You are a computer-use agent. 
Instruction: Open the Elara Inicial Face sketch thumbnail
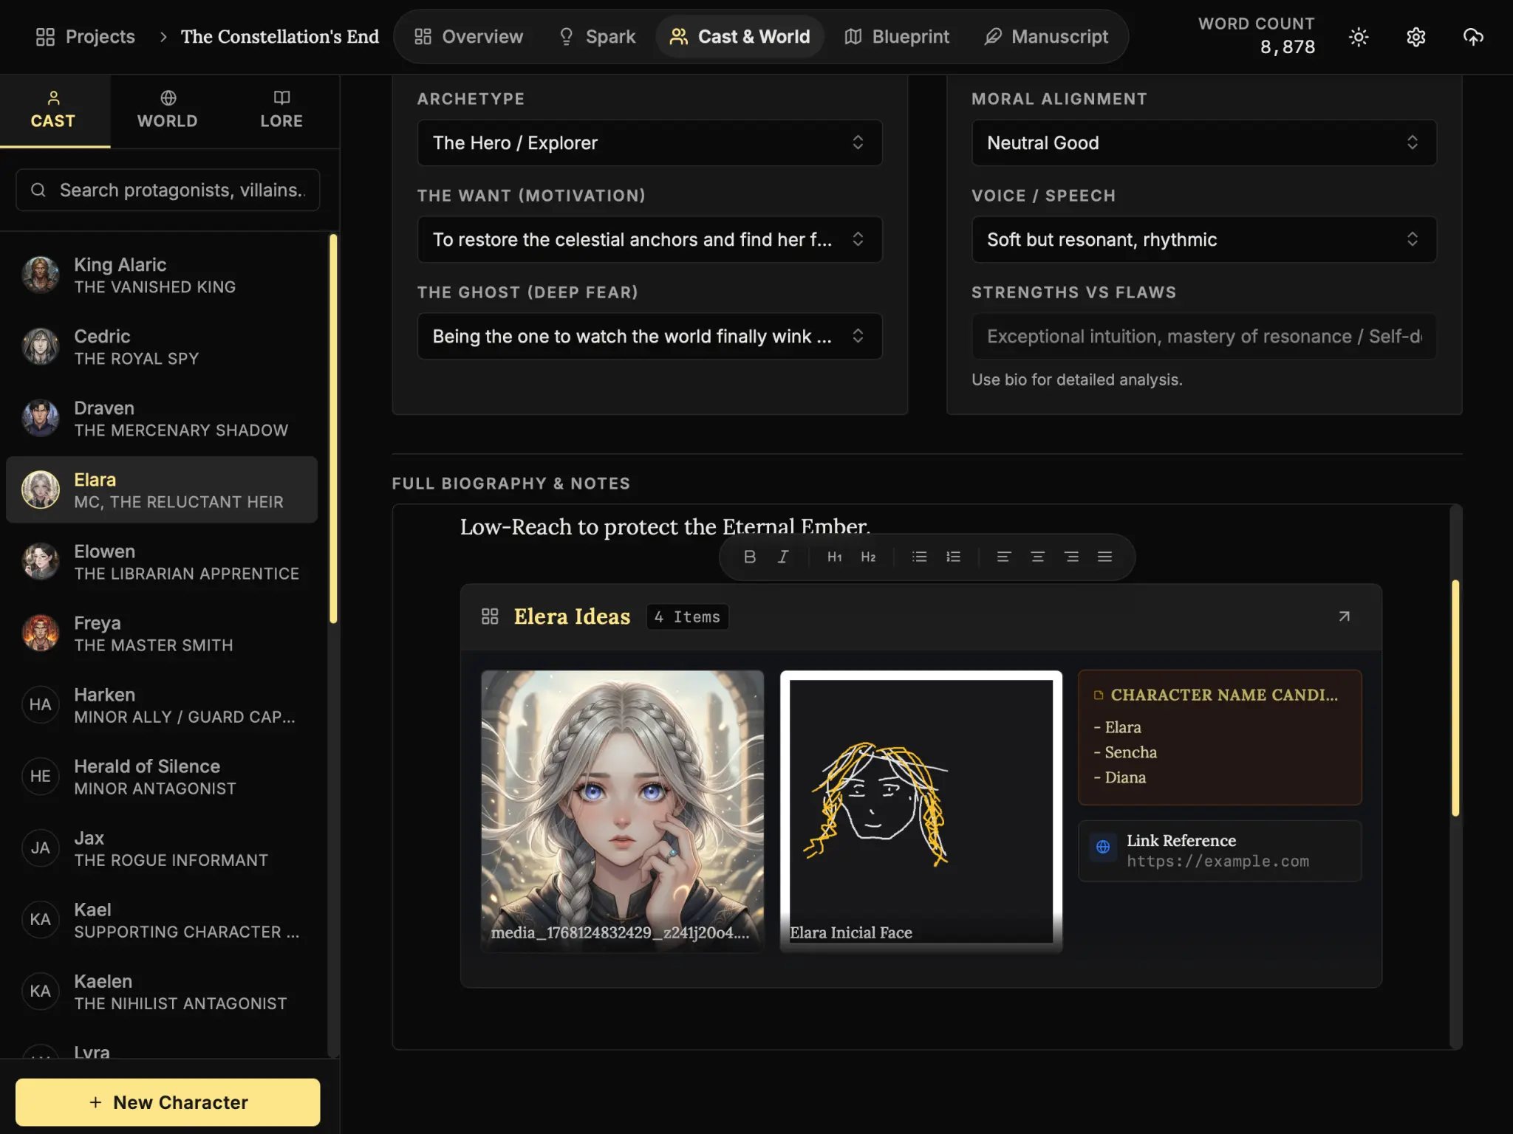[921, 810]
